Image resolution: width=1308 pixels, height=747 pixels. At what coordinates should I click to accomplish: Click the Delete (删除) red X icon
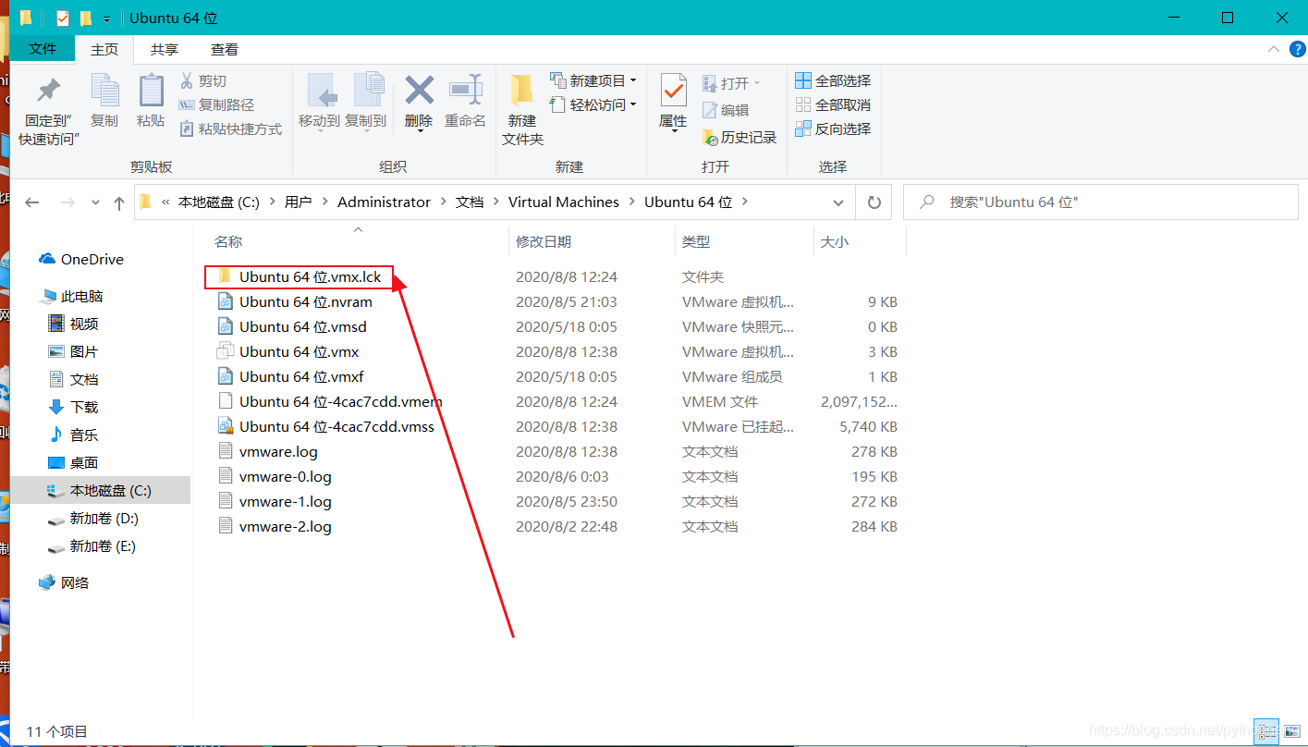(419, 91)
